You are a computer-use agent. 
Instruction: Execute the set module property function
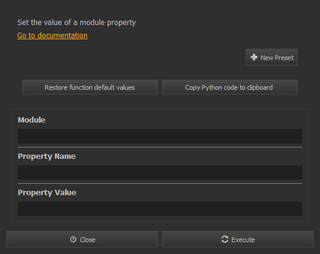tap(237, 239)
